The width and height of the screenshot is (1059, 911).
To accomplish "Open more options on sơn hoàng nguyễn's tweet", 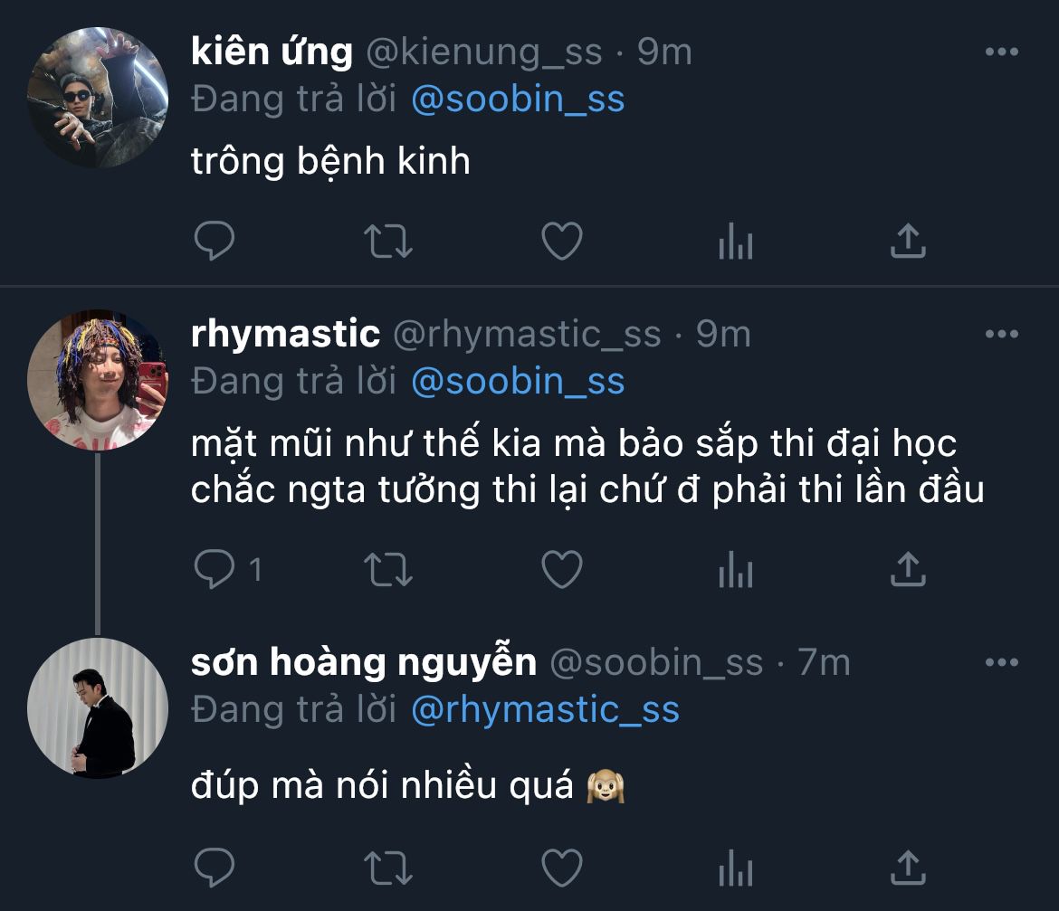I will 1001,663.
